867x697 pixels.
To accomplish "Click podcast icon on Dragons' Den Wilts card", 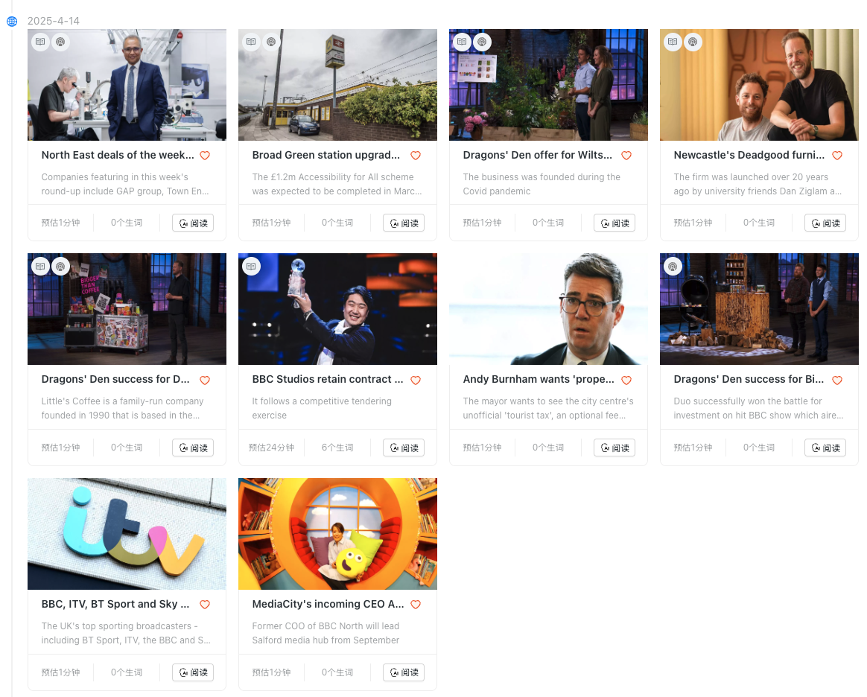I will tap(482, 42).
